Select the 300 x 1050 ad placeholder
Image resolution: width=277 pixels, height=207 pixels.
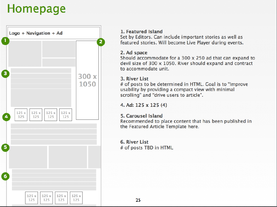(87, 80)
